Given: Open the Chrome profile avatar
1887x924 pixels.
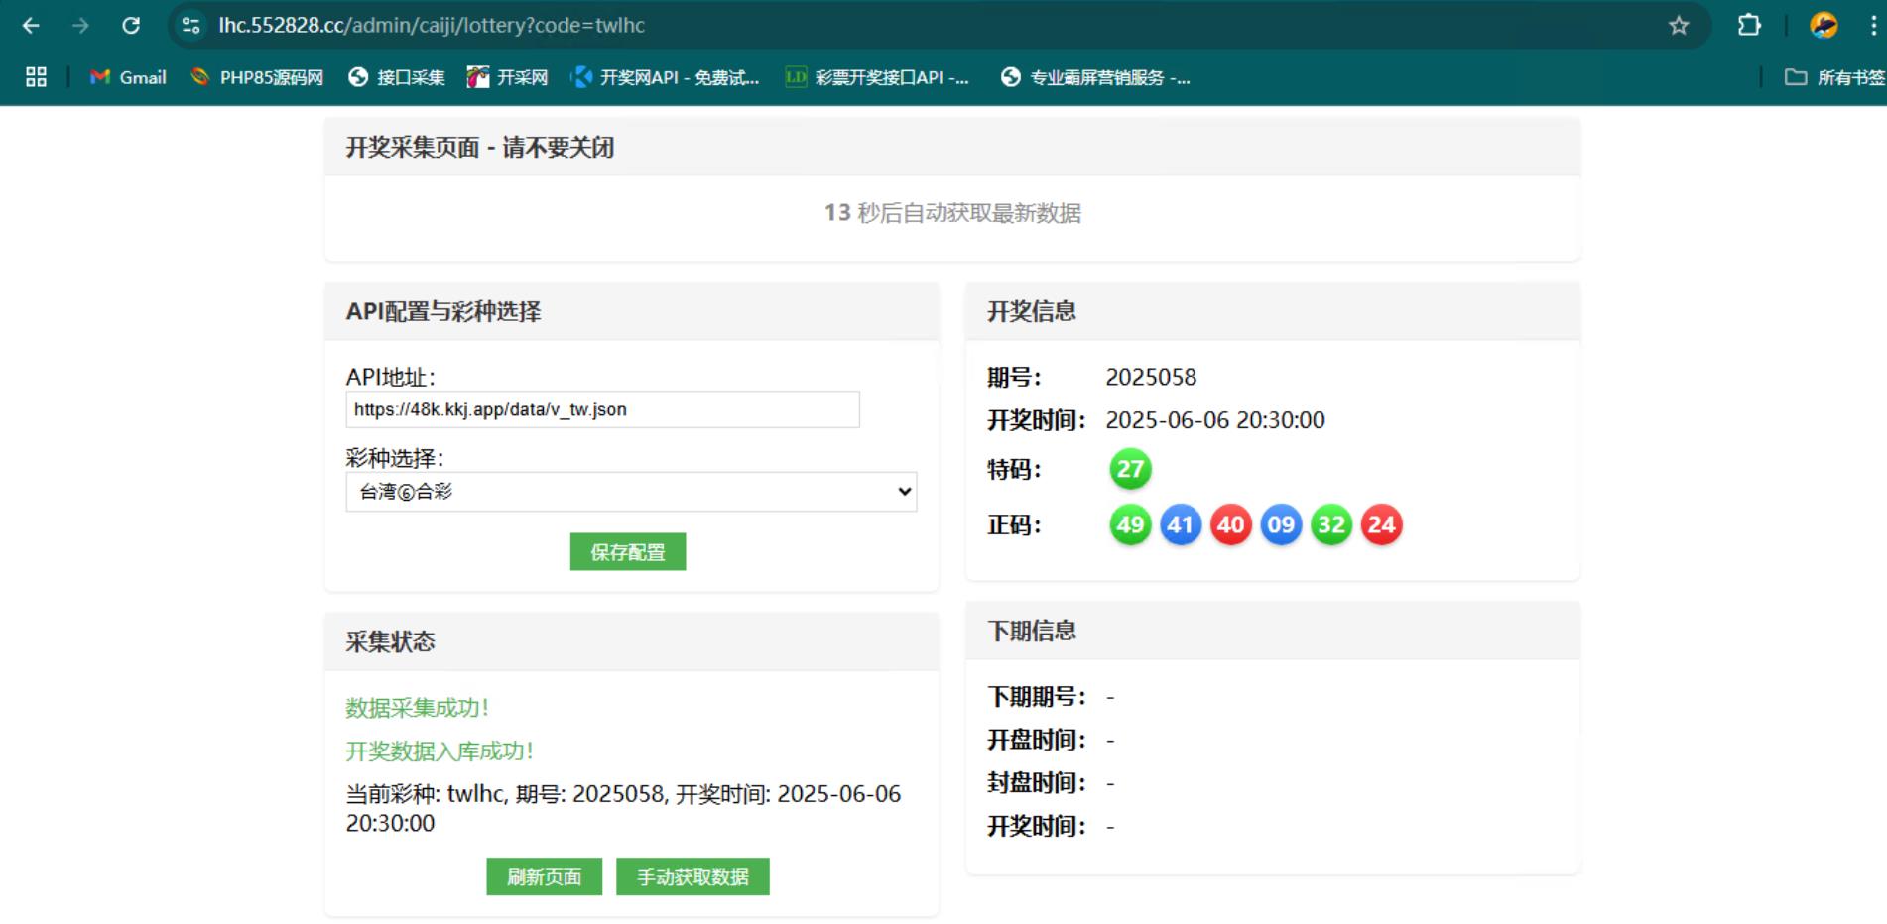Looking at the screenshot, I should (x=1823, y=26).
